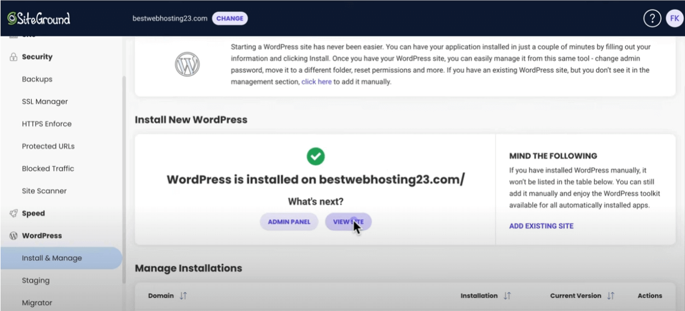Click the Actions column header
685x311 pixels.
[x=650, y=296]
